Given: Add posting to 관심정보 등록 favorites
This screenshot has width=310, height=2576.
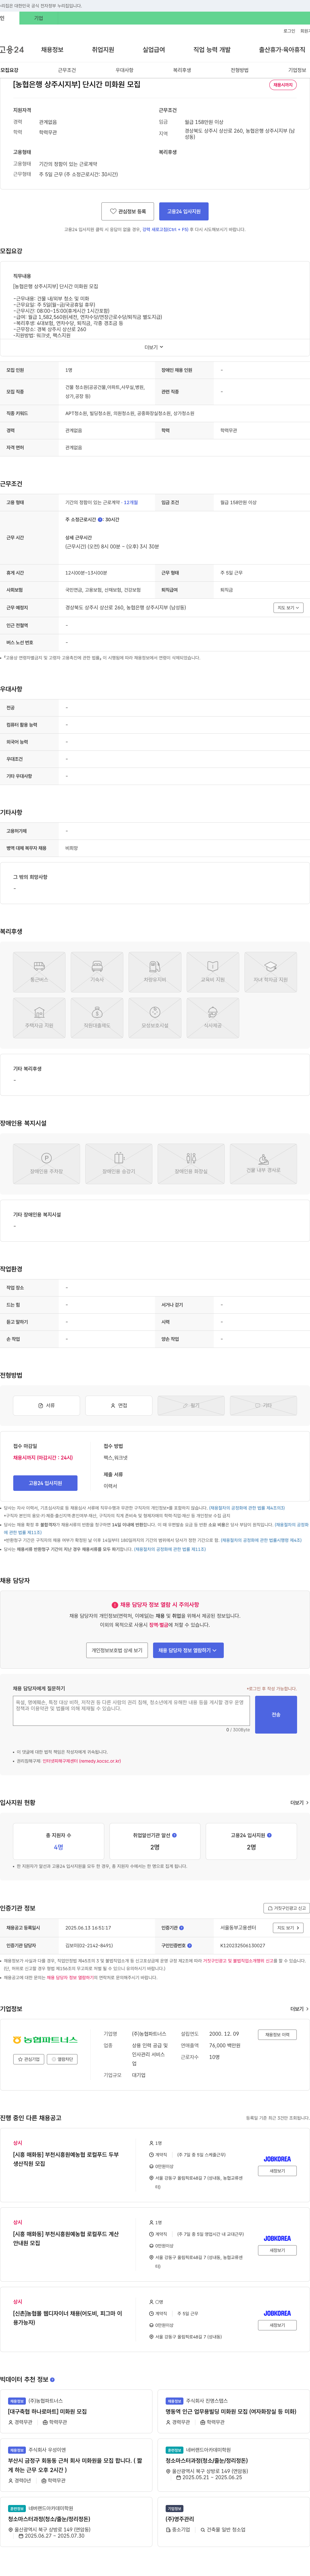Looking at the screenshot, I should point(128,211).
